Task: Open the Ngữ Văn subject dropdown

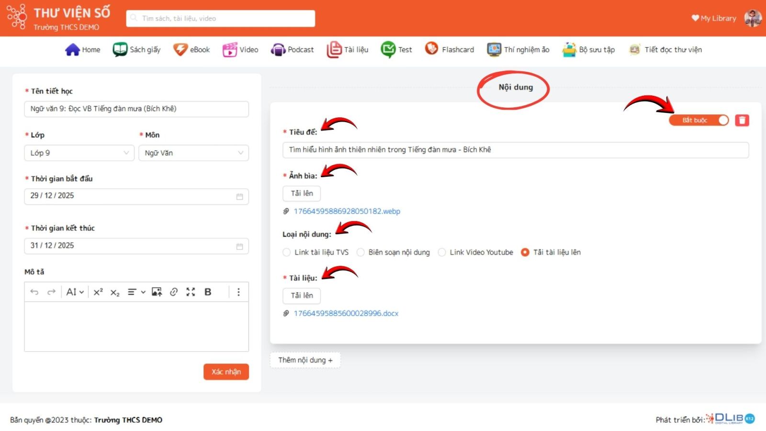Action: click(193, 153)
